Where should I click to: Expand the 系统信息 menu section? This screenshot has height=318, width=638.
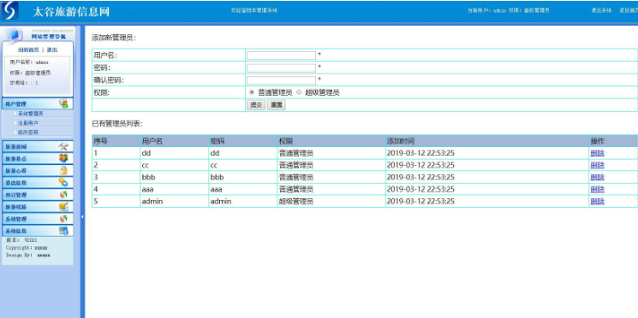coord(38,231)
